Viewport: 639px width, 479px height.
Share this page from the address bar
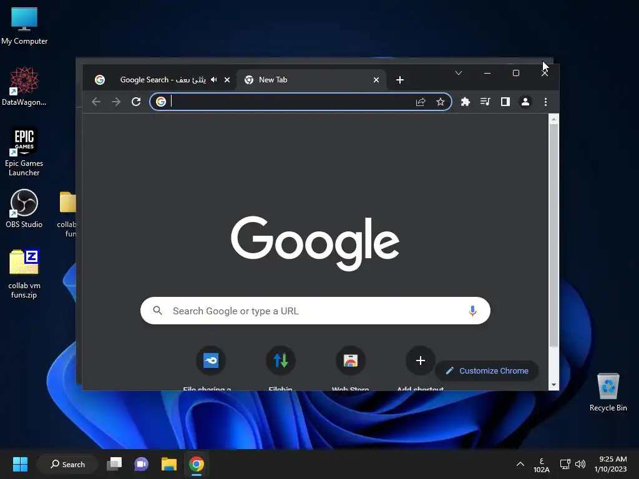pos(421,102)
